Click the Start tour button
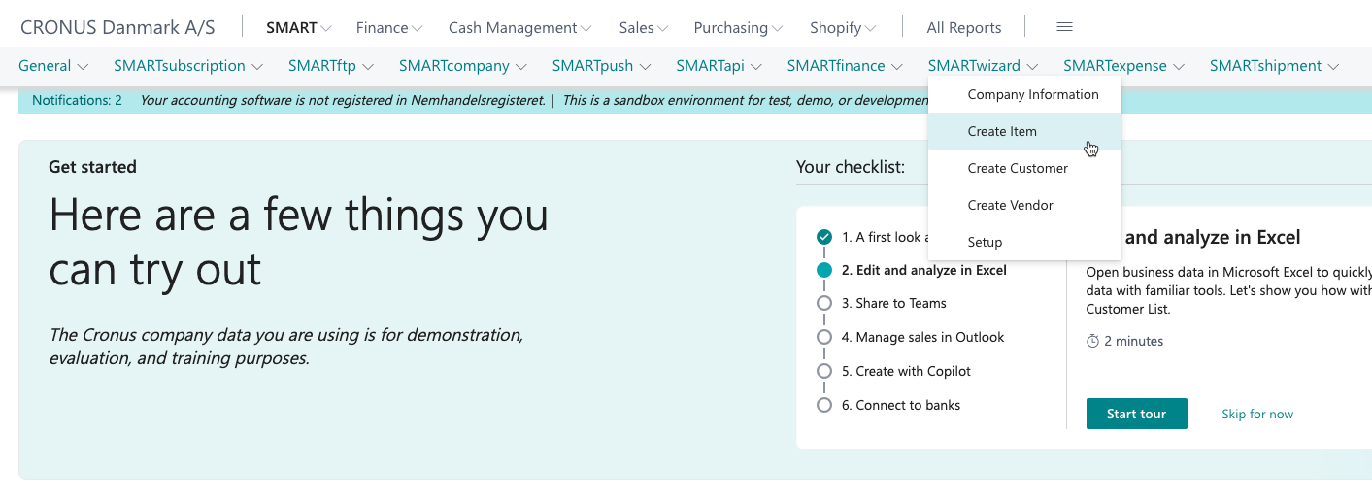 [1136, 414]
